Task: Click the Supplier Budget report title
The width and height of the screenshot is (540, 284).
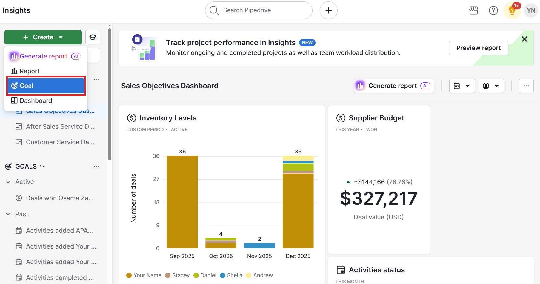Action: [376, 118]
